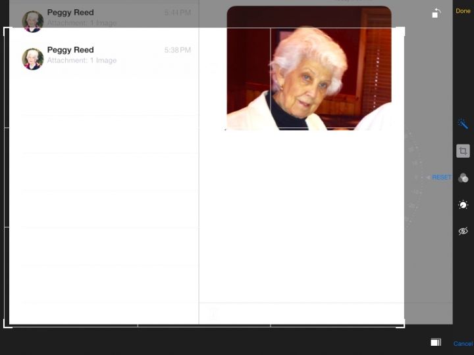
Task: Cancel the photo edit
Action: pos(463,344)
